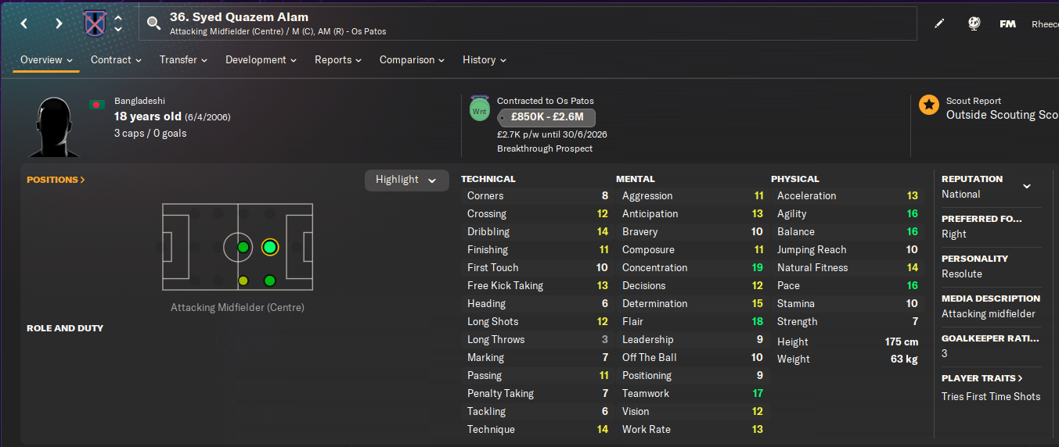Select the highlighted attacking midfielder centre position dot
1059x447 pixels.
pyautogui.click(x=270, y=248)
